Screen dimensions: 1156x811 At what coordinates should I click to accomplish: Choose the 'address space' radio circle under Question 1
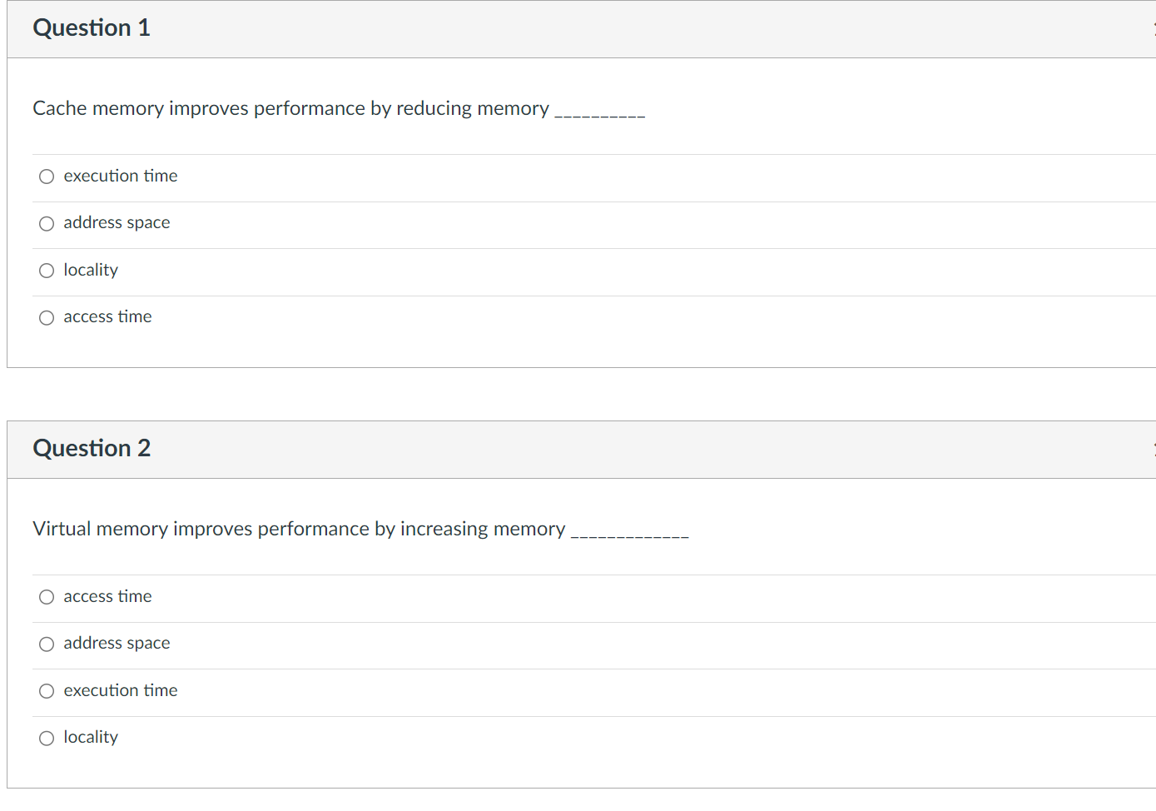coord(47,223)
